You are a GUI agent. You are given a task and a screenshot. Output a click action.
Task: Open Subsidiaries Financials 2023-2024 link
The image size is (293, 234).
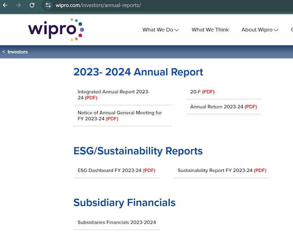(x=117, y=222)
